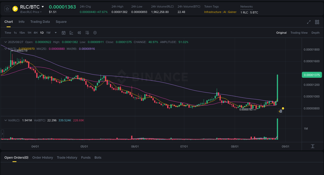The width and height of the screenshot is (324, 175).
Task: Open the calendar date range picker
Action: point(64,33)
